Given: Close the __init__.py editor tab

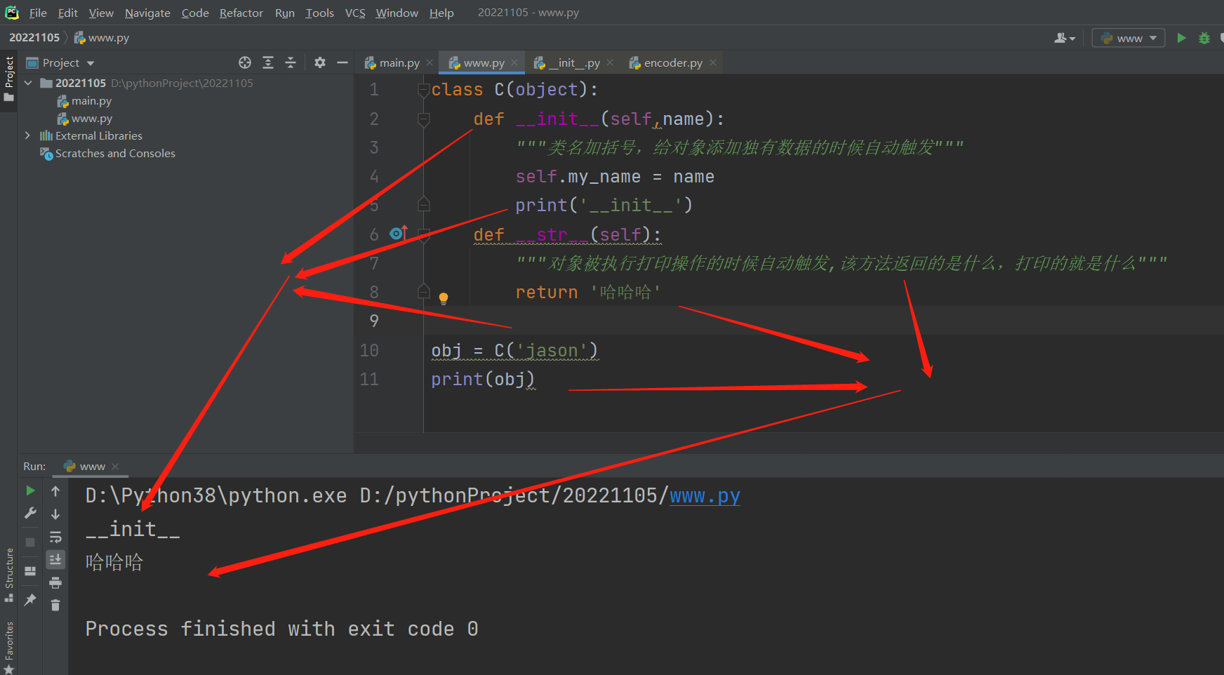Looking at the screenshot, I should pos(610,62).
